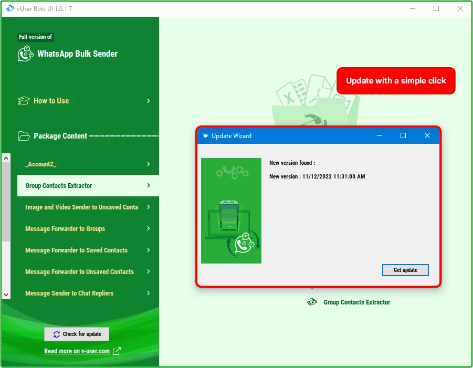Open Image and Video Sender to Unsaved Contacts
Viewport: 473px width, 368px height.
pos(88,207)
